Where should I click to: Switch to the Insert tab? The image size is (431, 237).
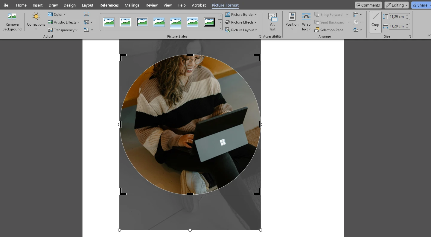click(x=38, y=5)
